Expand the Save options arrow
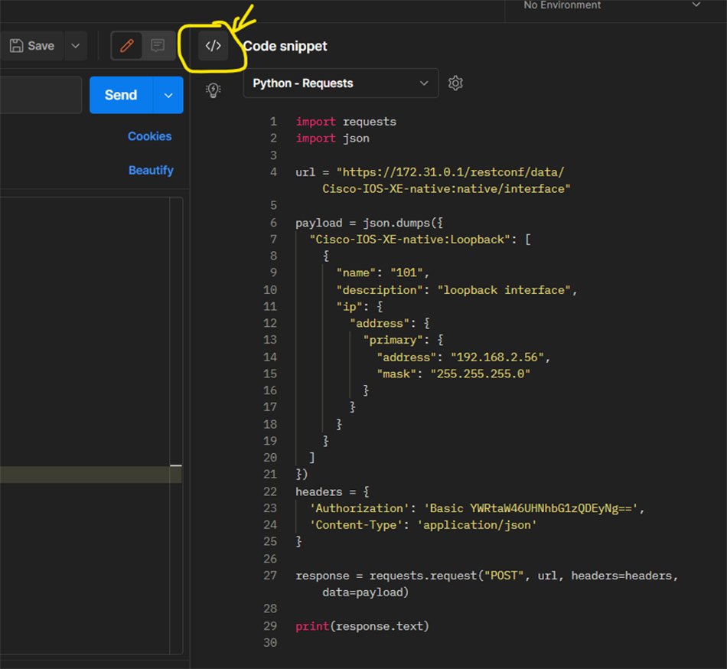Viewport: 727px width, 669px height. tap(75, 46)
